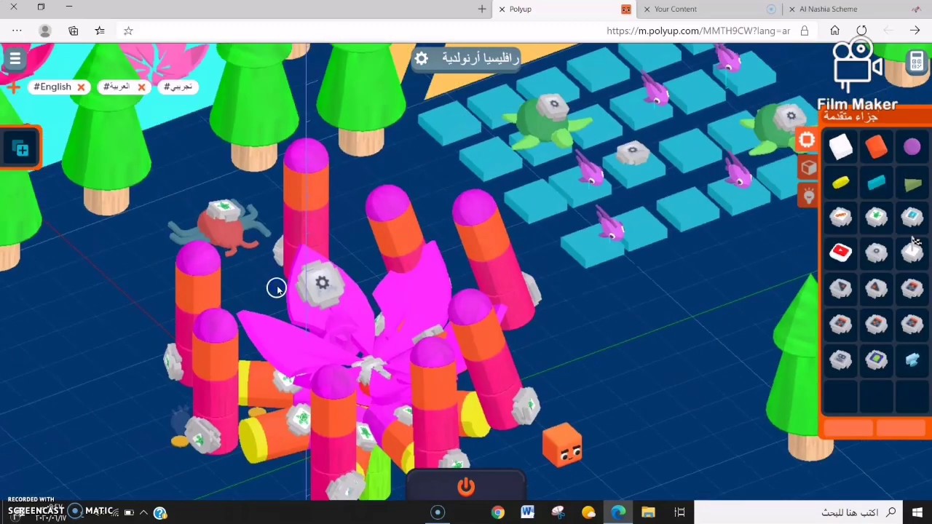Remove the #English tag
This screenshot has width=932, height=524.
tap(81, 87)
